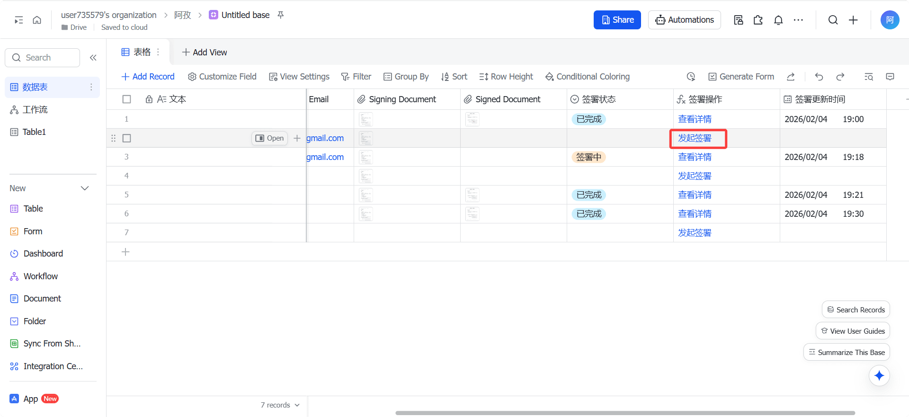Collapse the left sidebar with double-chevron
The height and width of the screenshot is (417, 909).
[x=93, y=58]
